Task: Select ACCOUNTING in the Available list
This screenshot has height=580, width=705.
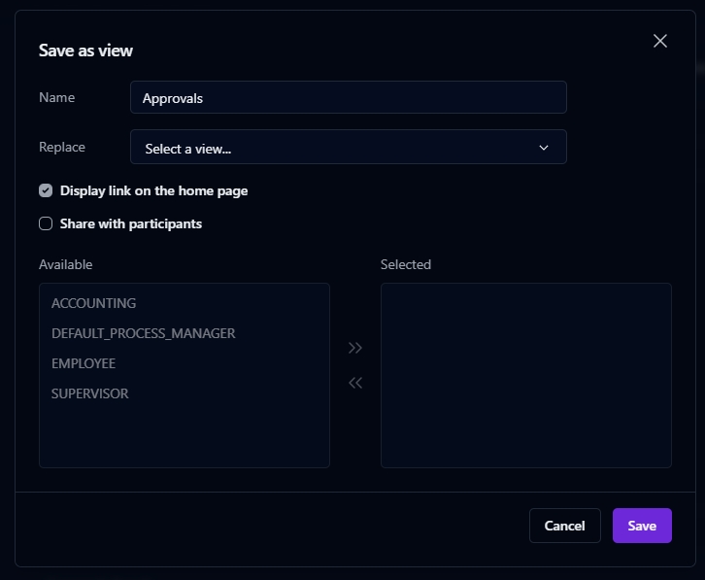Action: pyautogui.click(x=94, y=303)
